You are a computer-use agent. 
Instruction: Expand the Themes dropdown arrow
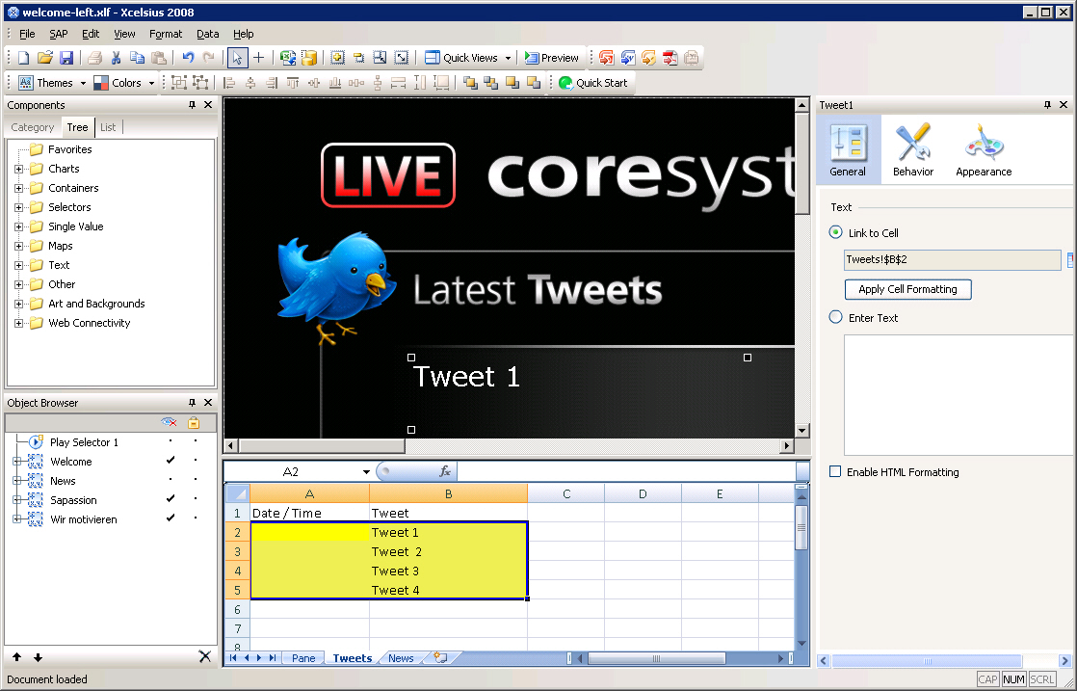(x=83, y=83)
